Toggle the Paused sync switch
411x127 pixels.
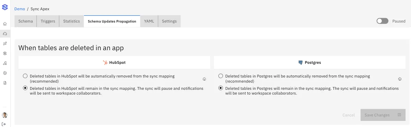tap(383, 21)
